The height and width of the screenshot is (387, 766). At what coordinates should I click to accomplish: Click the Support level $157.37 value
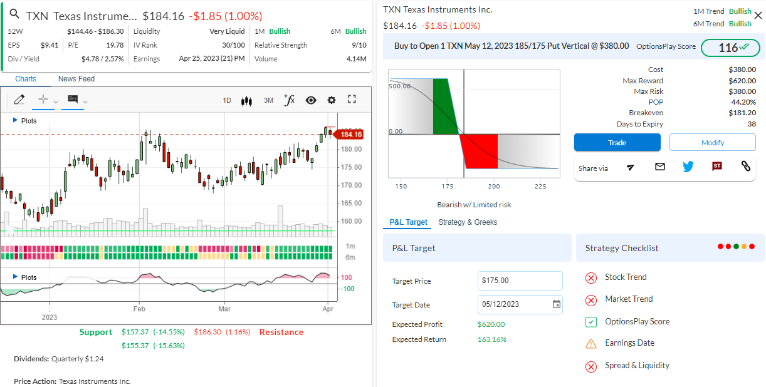tap(135, 332)
